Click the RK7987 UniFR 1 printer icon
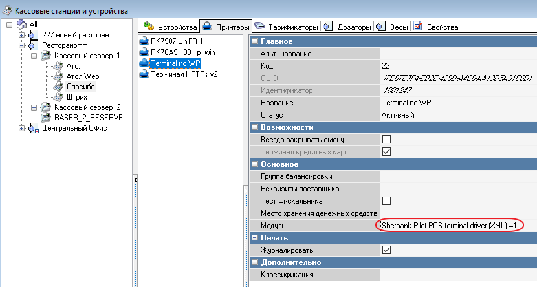The height and width of the screenshot is (287, 537). [144, 41]
